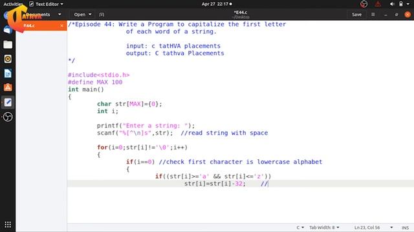This screenshot has height=232, width=414.
Task: Show the applications grid
Action: (x=8, y=224)
